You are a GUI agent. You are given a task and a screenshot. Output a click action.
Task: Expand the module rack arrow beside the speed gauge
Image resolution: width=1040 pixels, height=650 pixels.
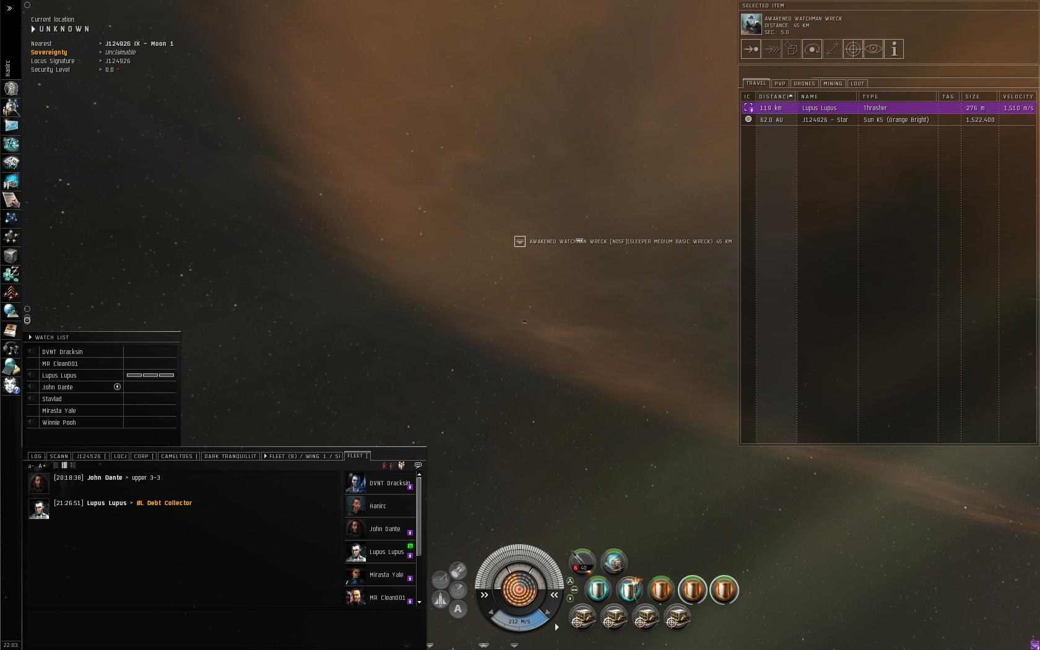click(x=557, y=627)
